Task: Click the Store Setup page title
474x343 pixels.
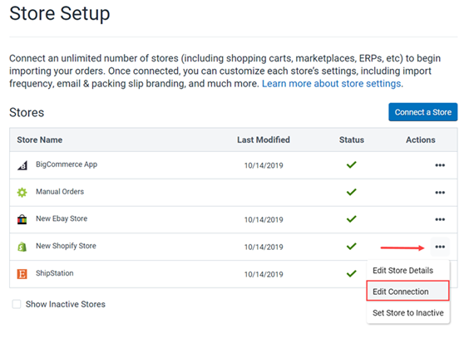Action: pyautogui.click(x=60, y=14)
